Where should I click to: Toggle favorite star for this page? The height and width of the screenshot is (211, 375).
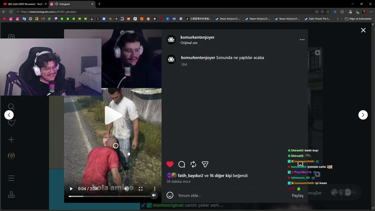pos(328,12)
